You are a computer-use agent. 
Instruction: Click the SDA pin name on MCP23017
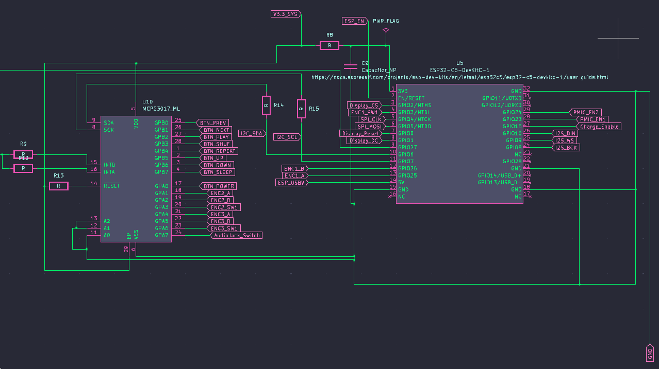[108, 122]
